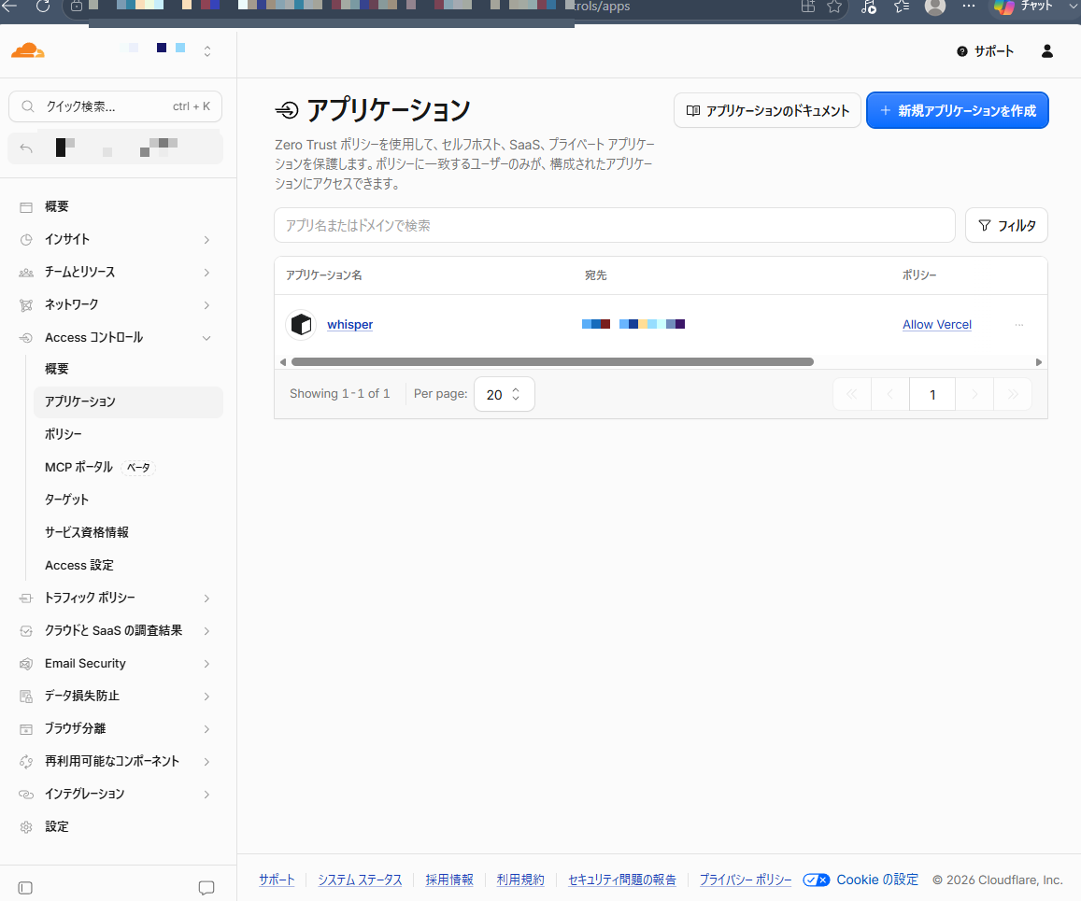Open the whisper application link
The image size is (1081, 901).
350,324
